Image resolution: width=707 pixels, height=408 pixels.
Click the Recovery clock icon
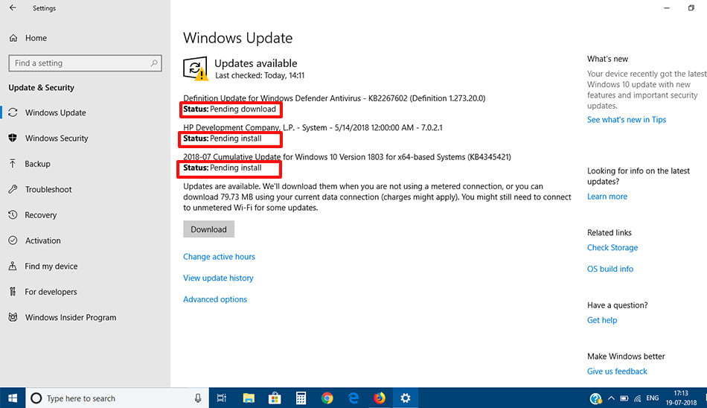point(13,215)
